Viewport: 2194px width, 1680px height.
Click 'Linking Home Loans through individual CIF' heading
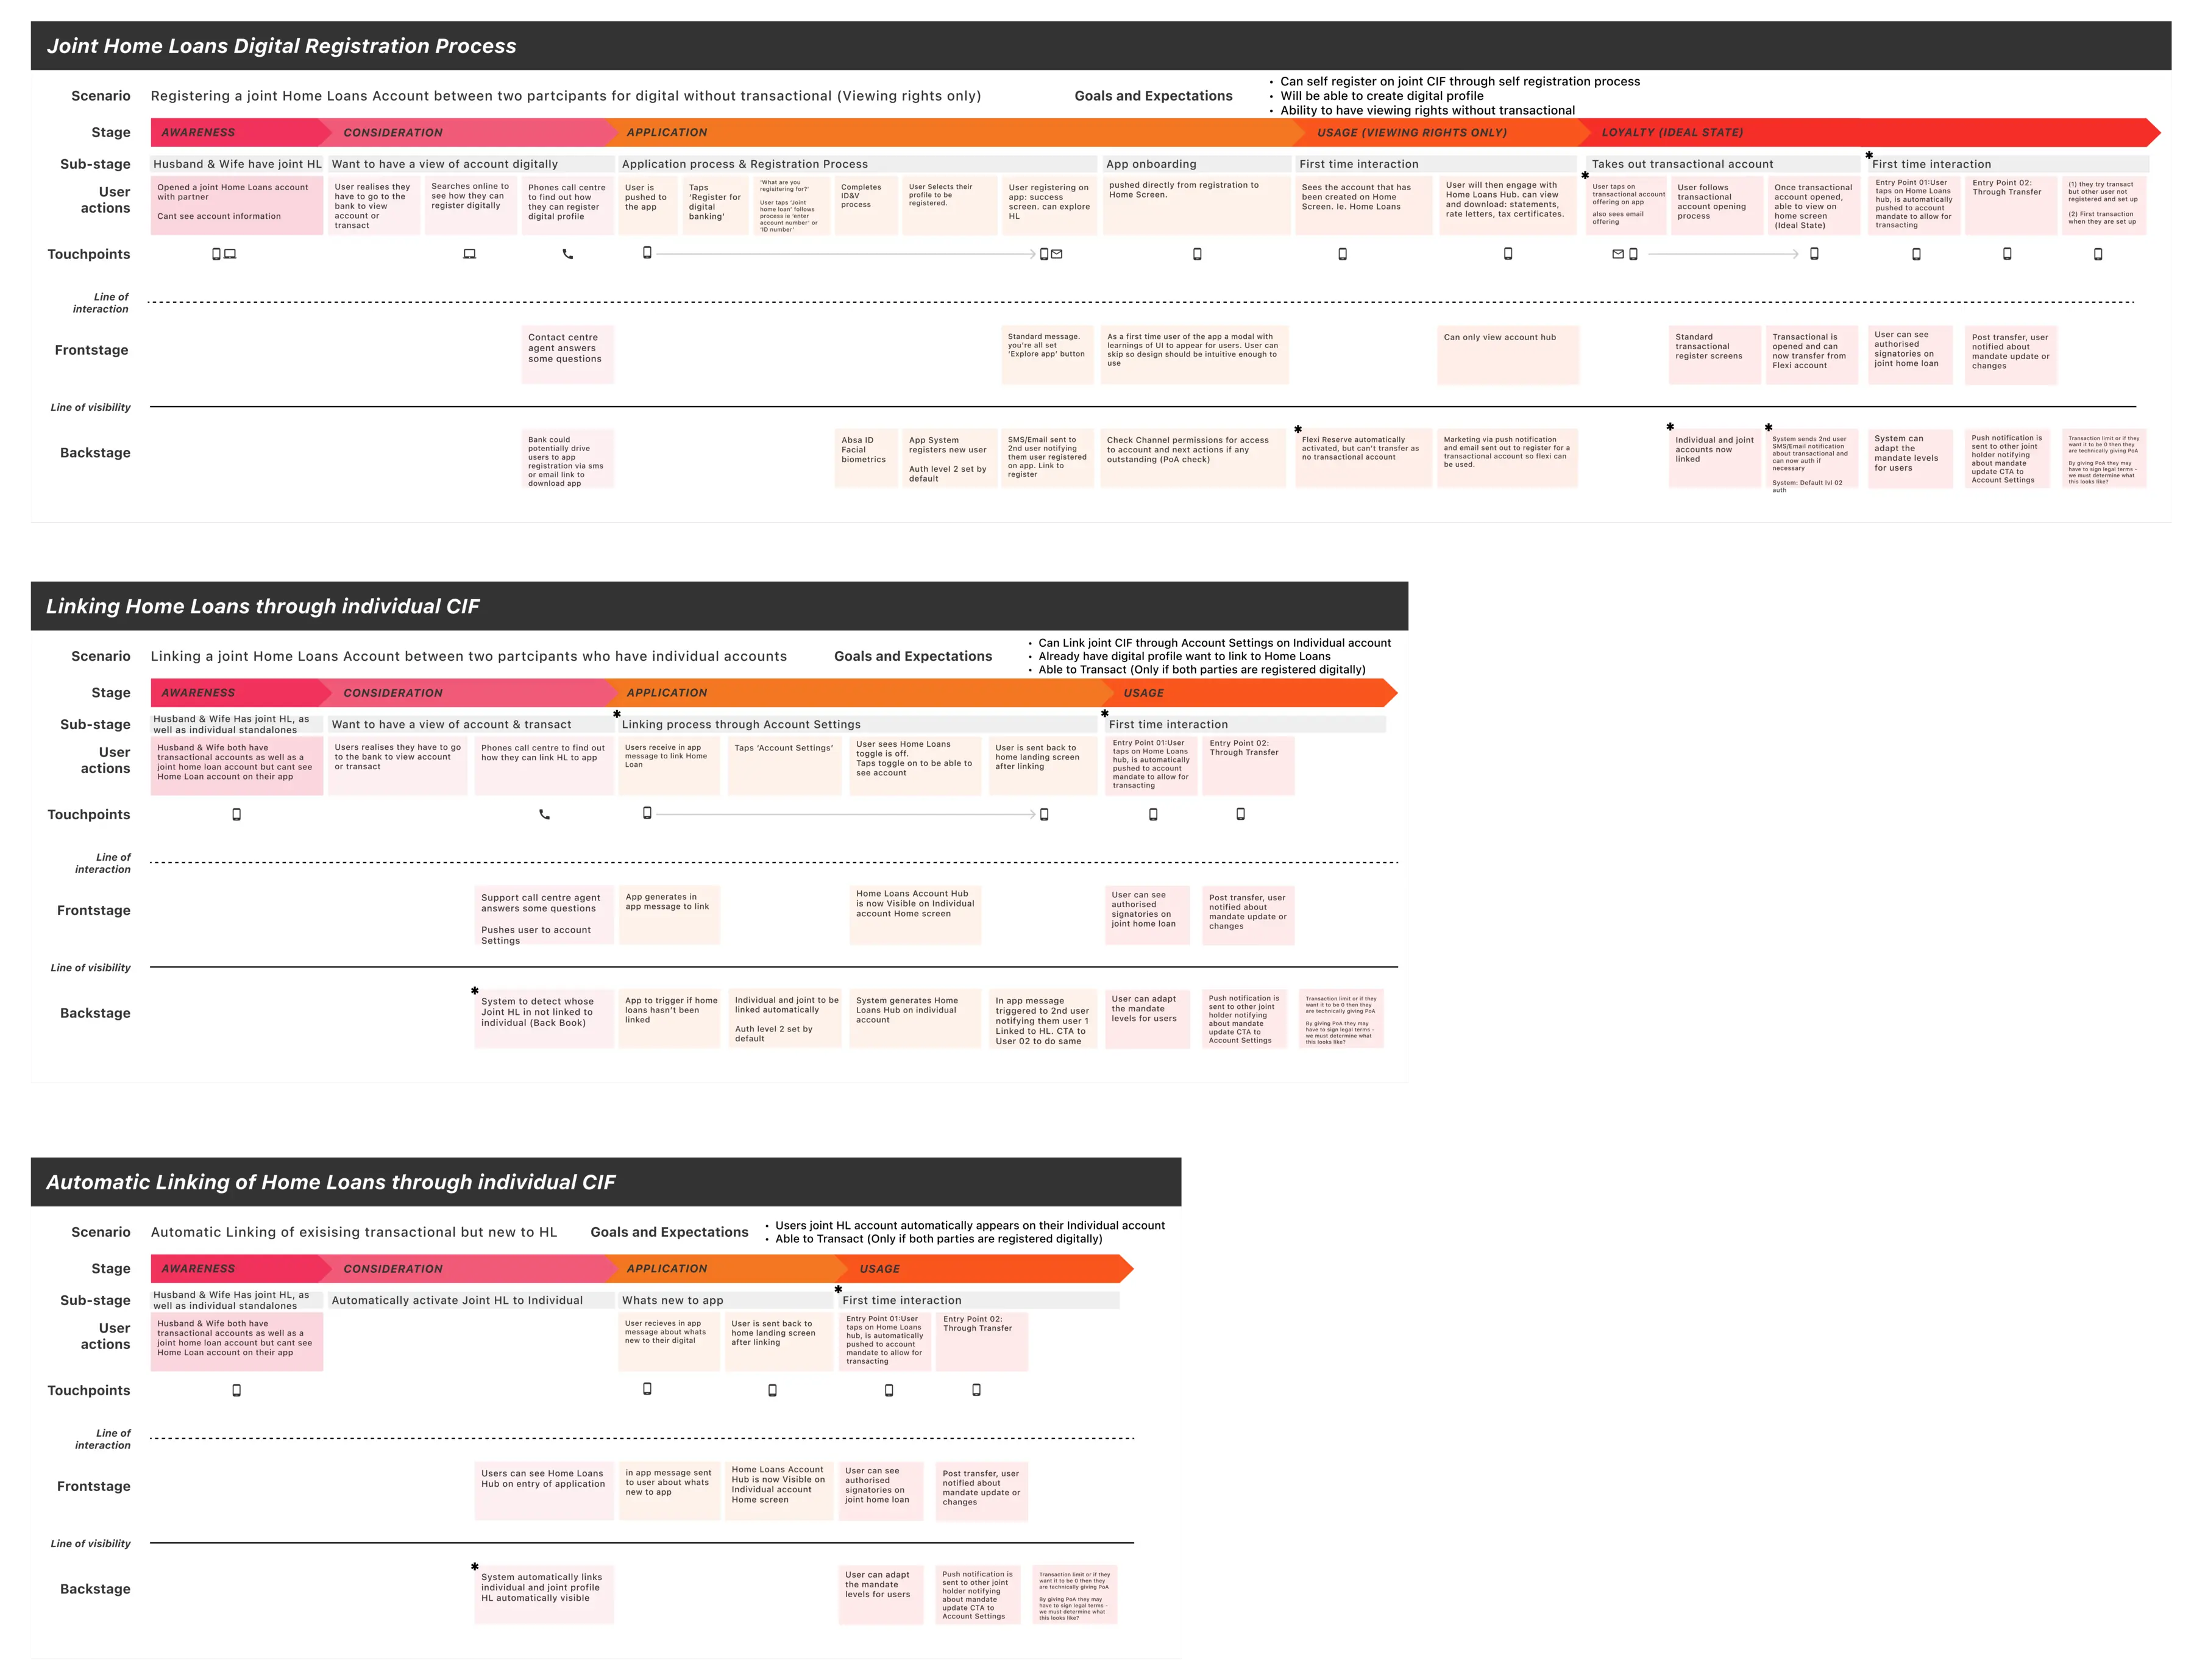[x=263, y=606]
